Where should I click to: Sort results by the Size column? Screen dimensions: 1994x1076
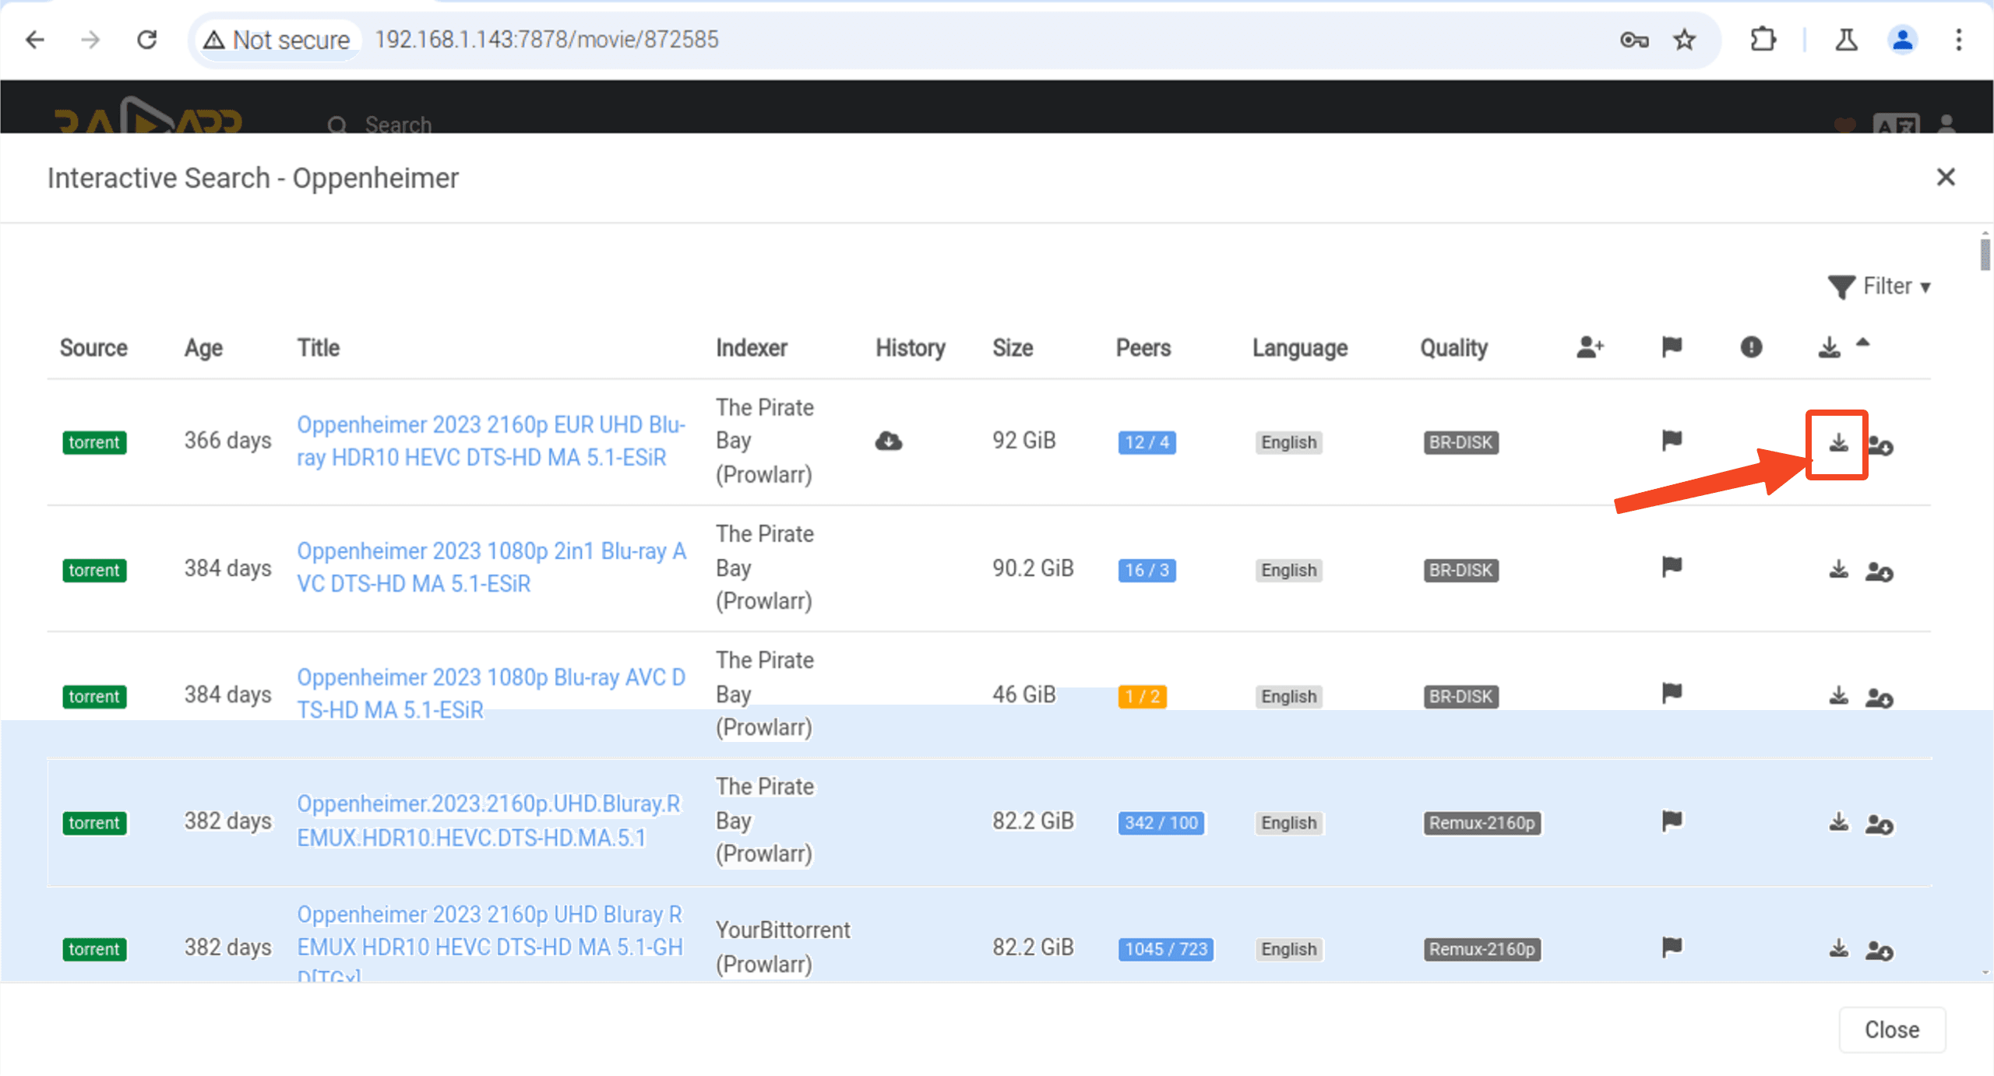[1012, 348]
